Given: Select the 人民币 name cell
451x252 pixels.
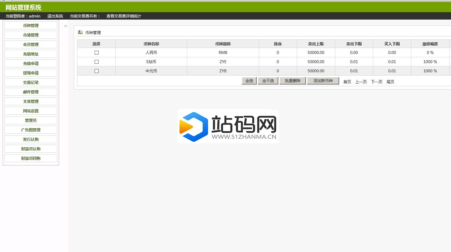Looking at the screenshot, I should pyautogui.click(x=151, y=52).
